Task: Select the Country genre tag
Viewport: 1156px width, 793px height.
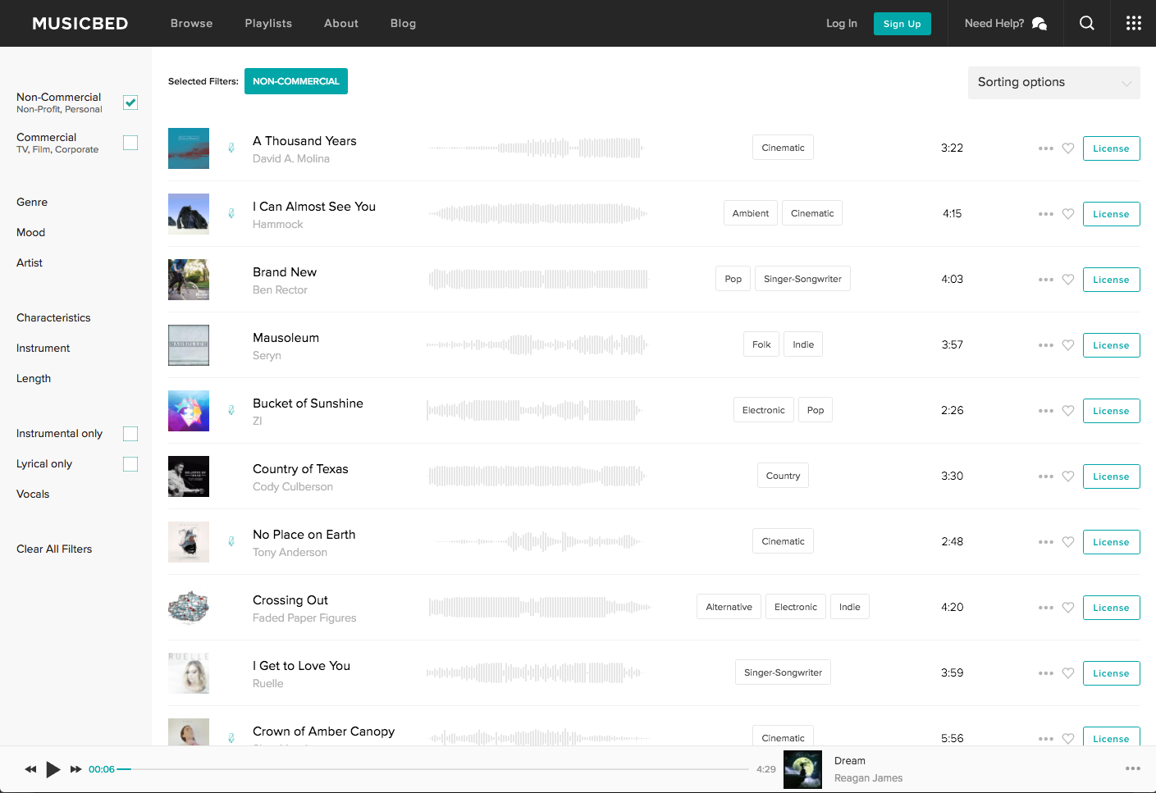Action: (783, 476)
